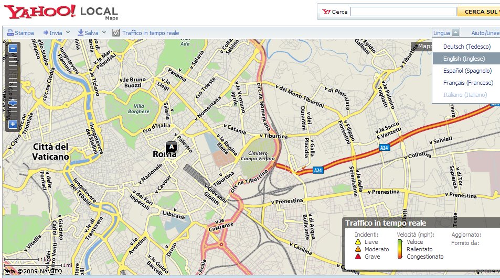Click the Stampa link
The width and height of the screenshot is (500, 278).
[24, 33]
